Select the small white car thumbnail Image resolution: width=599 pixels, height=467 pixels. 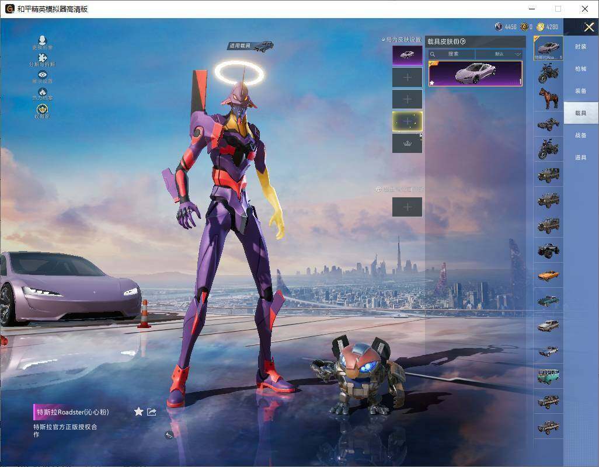(548, 351)
